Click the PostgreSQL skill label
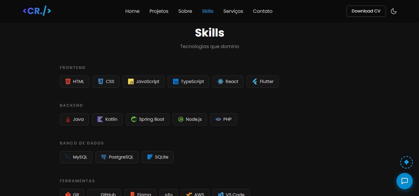The image size is (419, 196). [121, 157]
